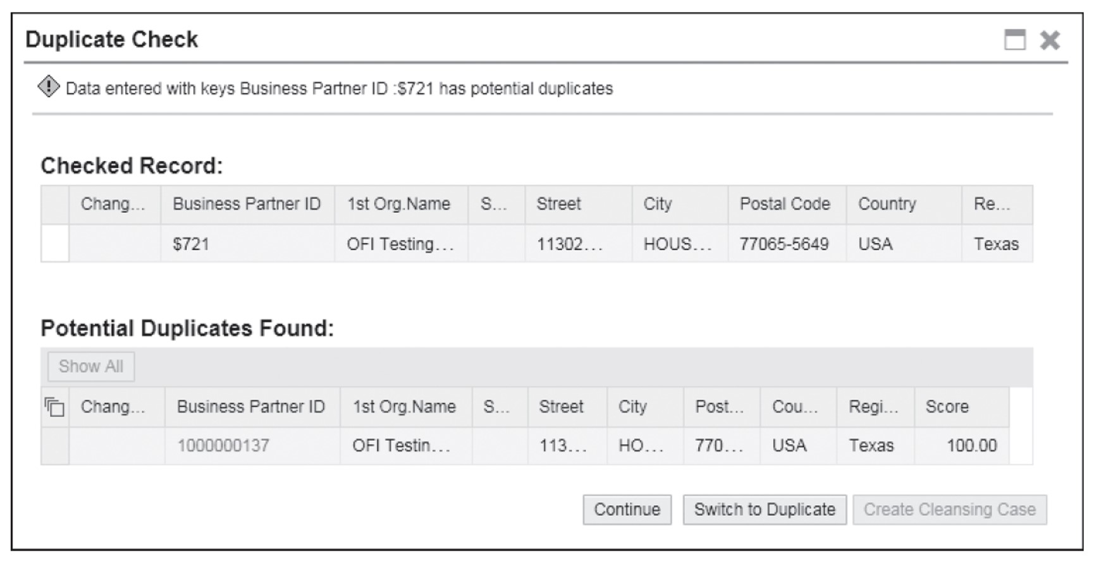Click the Postal Code column header
The width and height of the screenshot is (1094, 562).
[785, 204]
